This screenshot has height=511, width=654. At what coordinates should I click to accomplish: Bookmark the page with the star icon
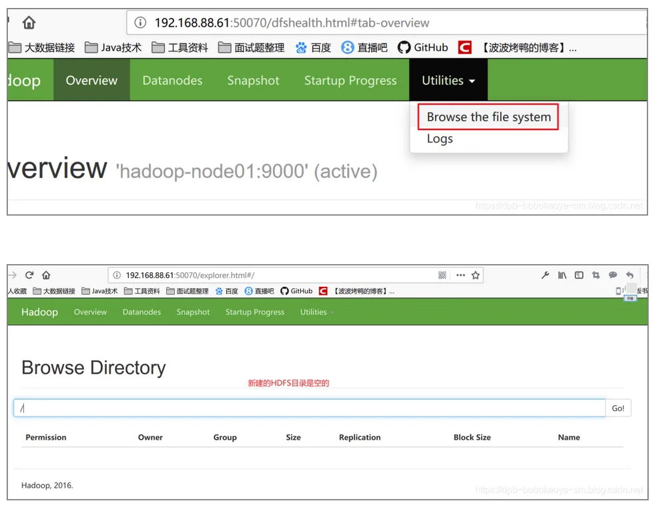[x=475, y=275]
